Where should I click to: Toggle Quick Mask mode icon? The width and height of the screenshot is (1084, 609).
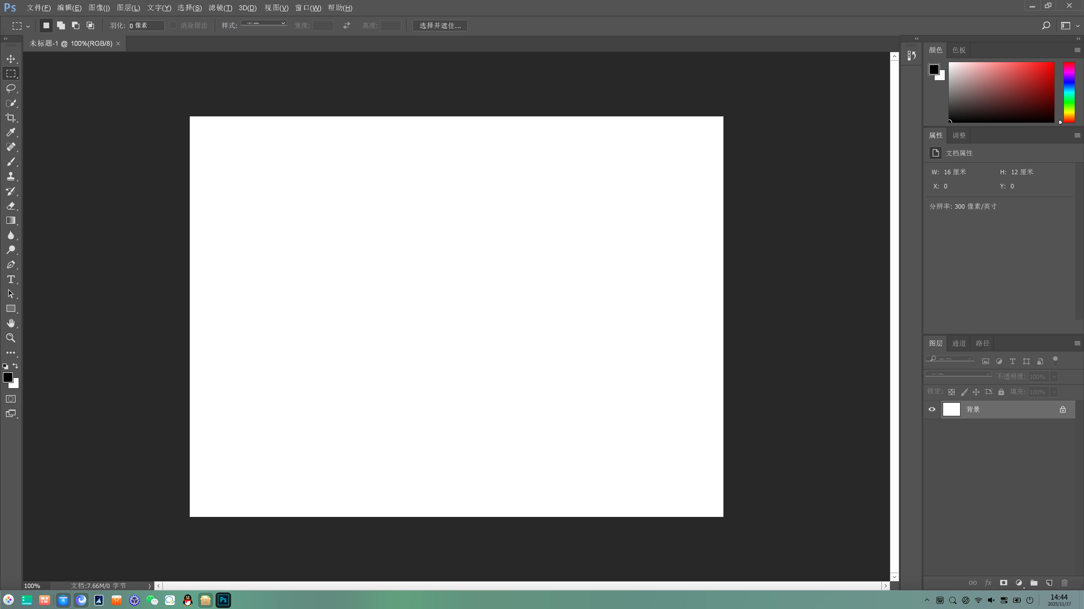click(x=11, y=399)
